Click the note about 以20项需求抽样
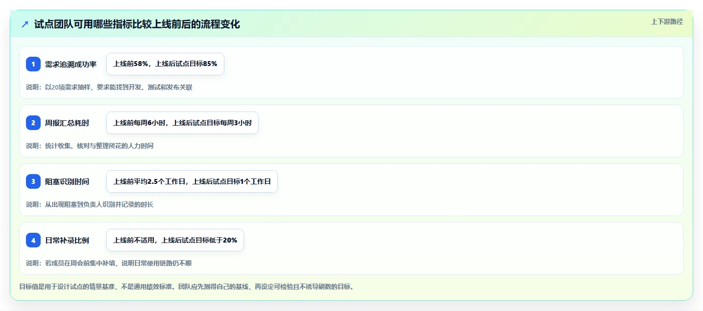The image size is (703, 311). click(x=109, y=87)
